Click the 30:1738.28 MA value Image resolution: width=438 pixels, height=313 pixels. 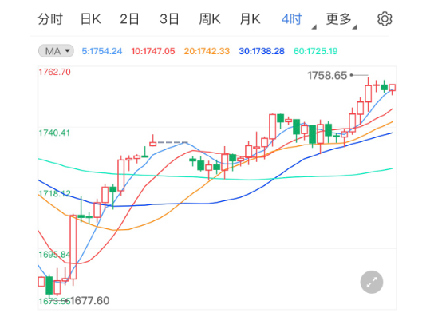(262, 51)
